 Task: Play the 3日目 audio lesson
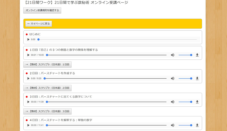tap(28, 102)
